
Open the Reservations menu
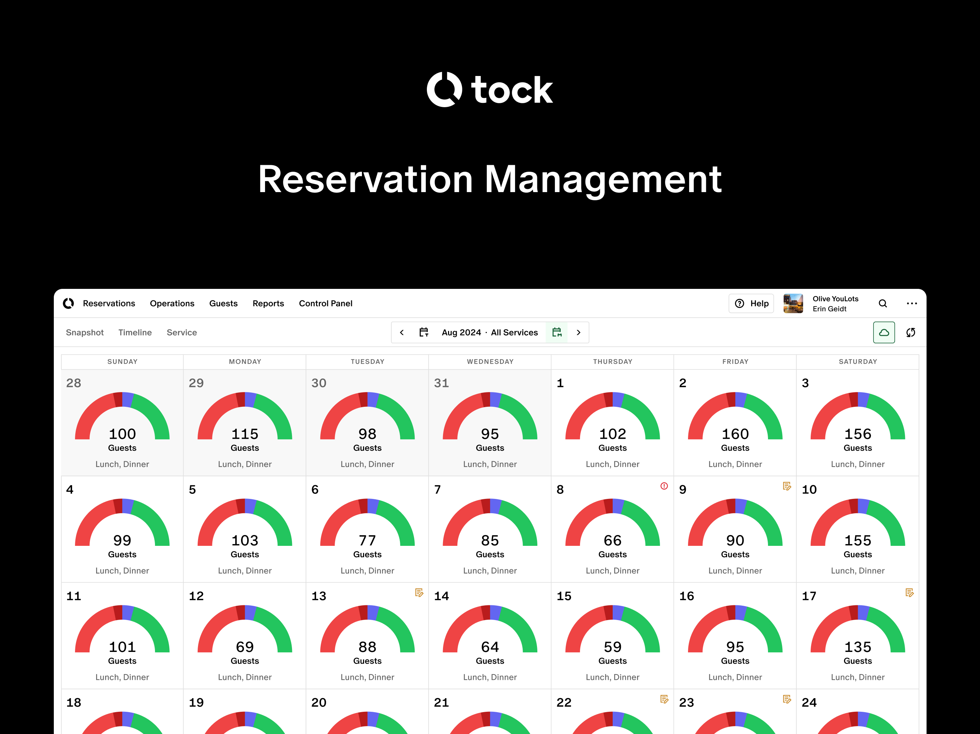tap(109, 303)
